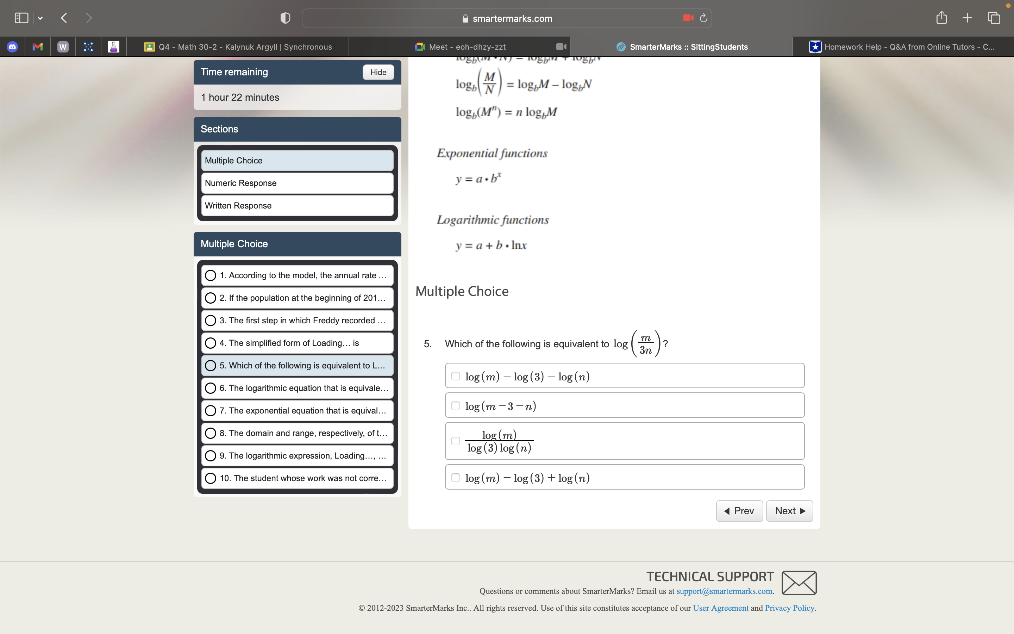Open the Gmail icon in the favorites bar
Image resolution: width=1014 pixels, height=634 pixels.
click(x=37, y=46)
